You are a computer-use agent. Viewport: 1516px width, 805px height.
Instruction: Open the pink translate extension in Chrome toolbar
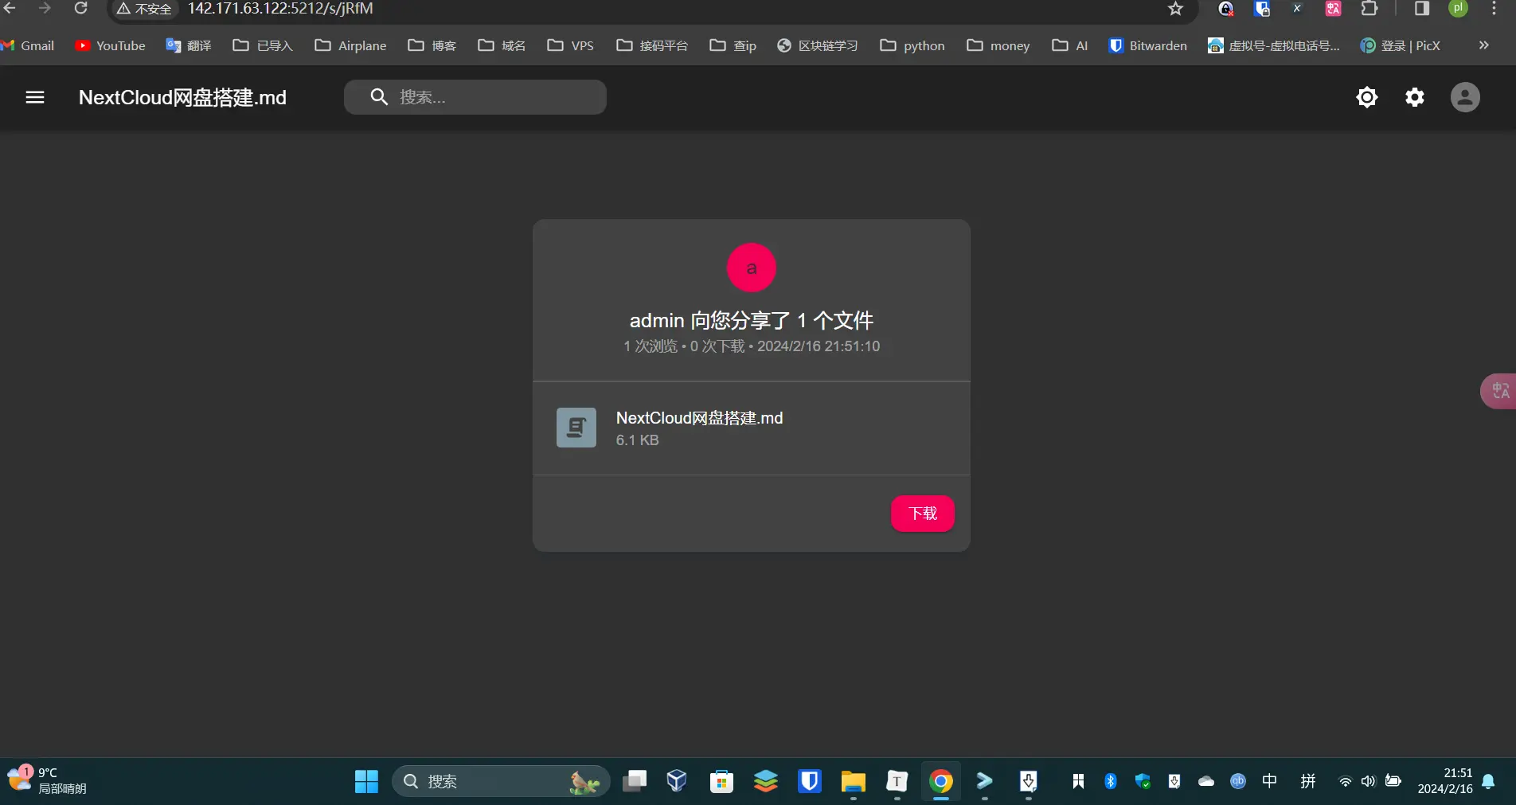[x=1333, y=9]
